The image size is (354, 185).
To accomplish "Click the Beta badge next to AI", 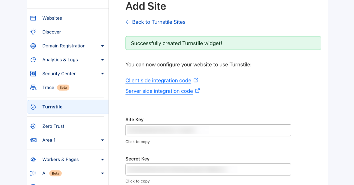I will (x=56, y=173).
